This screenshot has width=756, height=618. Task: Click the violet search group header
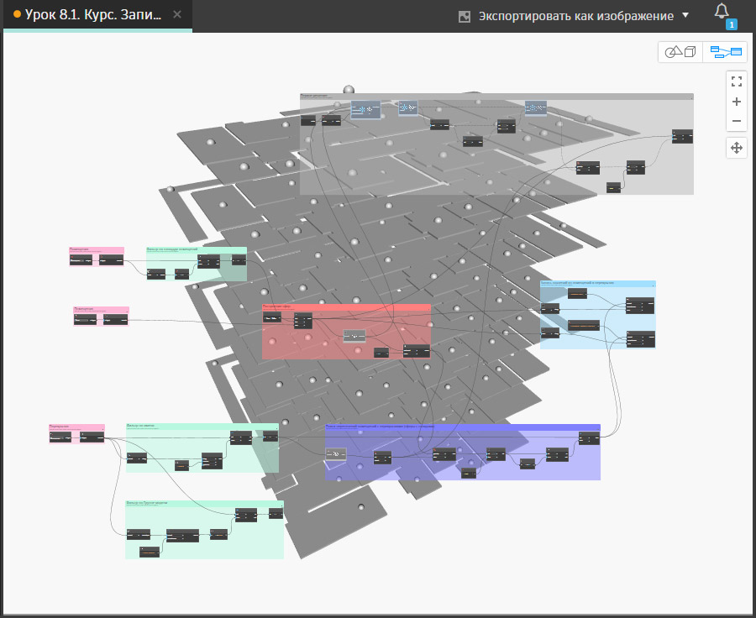[x=462, y=427]
